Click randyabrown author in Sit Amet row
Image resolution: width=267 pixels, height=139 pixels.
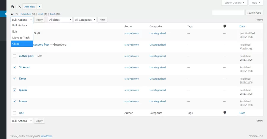tap(132, 67)
